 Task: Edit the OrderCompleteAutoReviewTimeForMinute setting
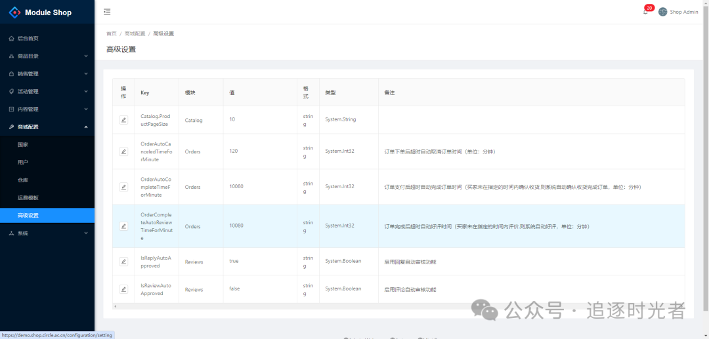point(123,226)
